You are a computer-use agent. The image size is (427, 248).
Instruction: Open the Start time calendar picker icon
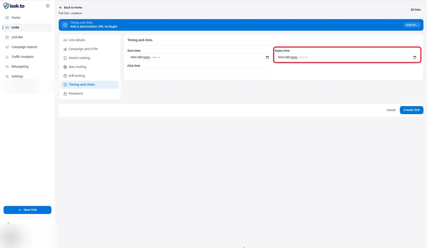(267, 57)
